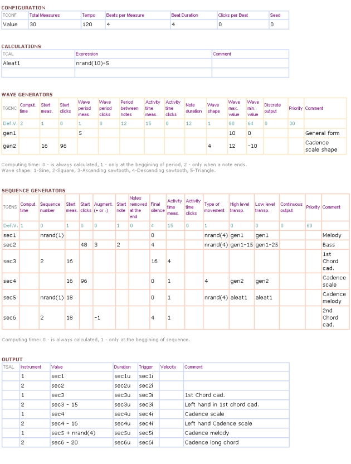Click the Aleat1 name cell in Calculations
The image size is (351, 464).
pyautogui.click(x=37, y=64)
